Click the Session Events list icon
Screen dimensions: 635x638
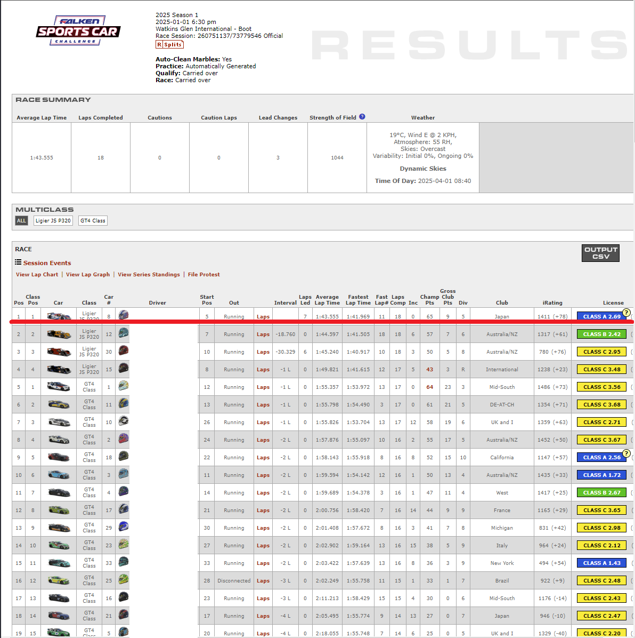pyautogui.click(x=18, y=262)
